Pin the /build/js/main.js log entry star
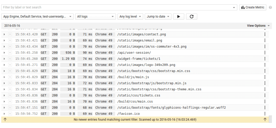The width and height of the screenshot is (276, 128). click(10, 77)
